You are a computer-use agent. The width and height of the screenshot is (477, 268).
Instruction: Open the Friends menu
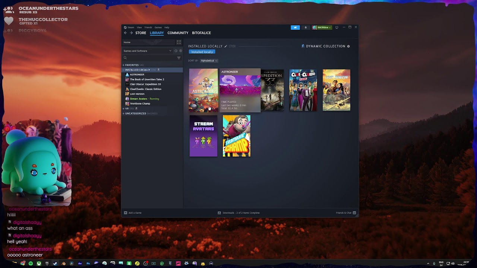tap(148, 28)
